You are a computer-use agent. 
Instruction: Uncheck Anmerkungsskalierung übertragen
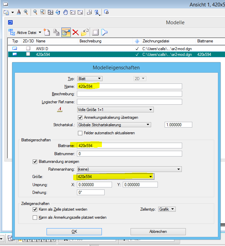[x=80, y=117]
